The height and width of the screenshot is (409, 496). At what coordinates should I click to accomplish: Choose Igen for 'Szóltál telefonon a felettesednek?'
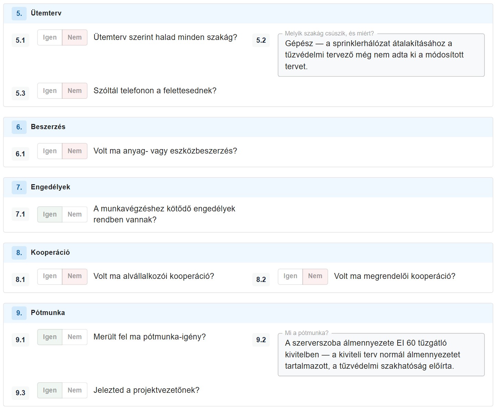50,91
